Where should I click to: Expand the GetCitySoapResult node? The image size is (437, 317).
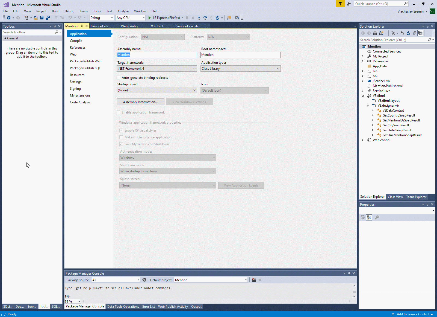tap(373, 125)
